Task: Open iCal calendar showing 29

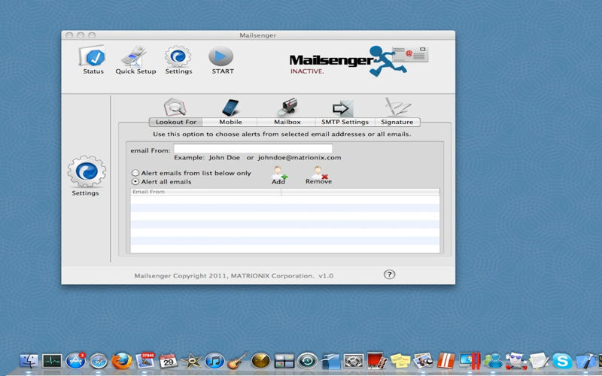Action: pos(168,361)
